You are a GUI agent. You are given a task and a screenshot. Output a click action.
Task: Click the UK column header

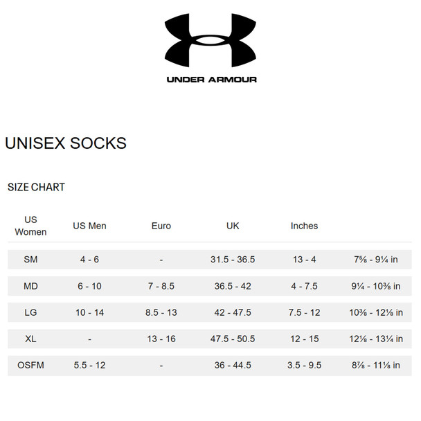233,226
